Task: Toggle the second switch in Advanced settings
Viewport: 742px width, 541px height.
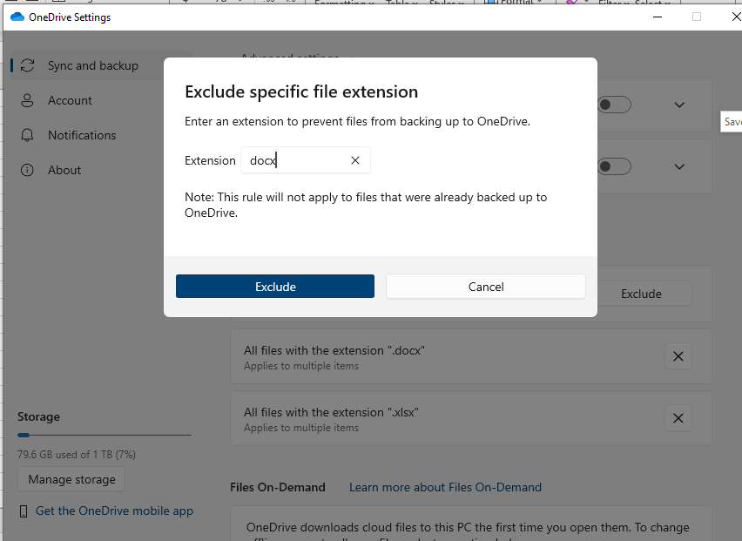Action: (614, 166)
